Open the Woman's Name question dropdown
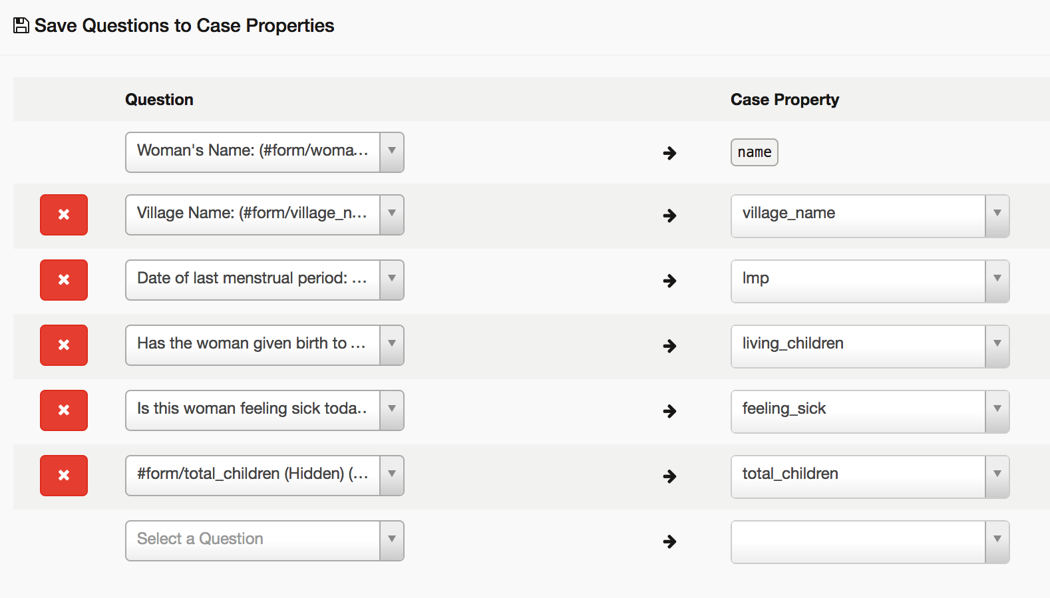1050x598 pixels. (265, 152)
